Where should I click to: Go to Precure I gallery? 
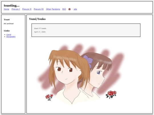(16, 9)
